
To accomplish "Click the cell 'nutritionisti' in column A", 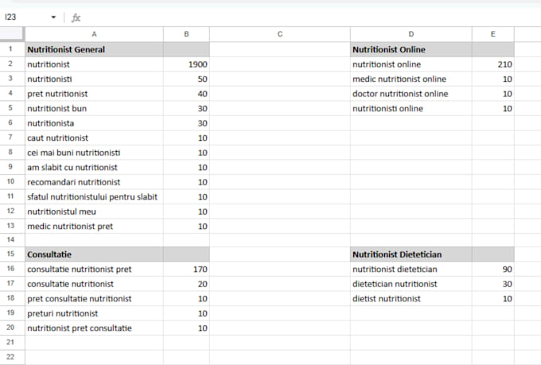I will tap(94, 79).
